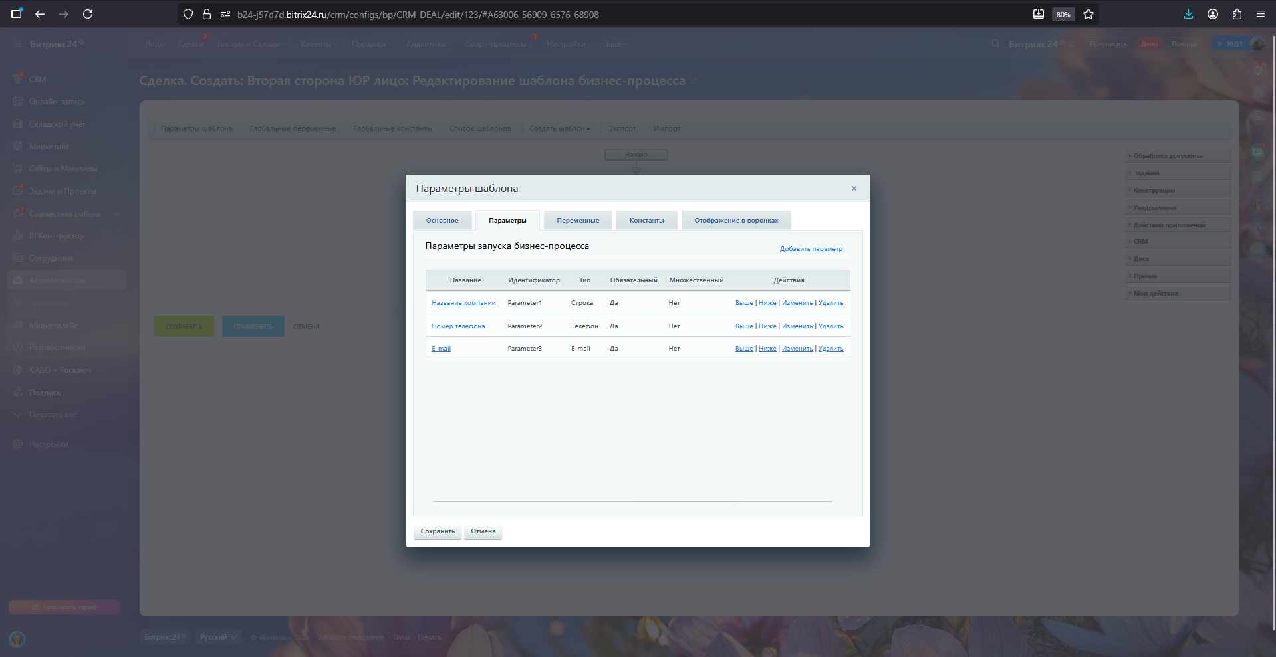Open the browser hamburger application menu
This screenshot has height=657, width=1276.
[1261, 14]
